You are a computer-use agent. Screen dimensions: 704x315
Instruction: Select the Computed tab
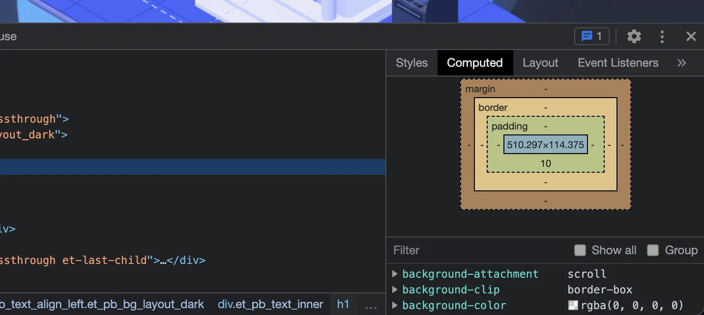point(474,63)
